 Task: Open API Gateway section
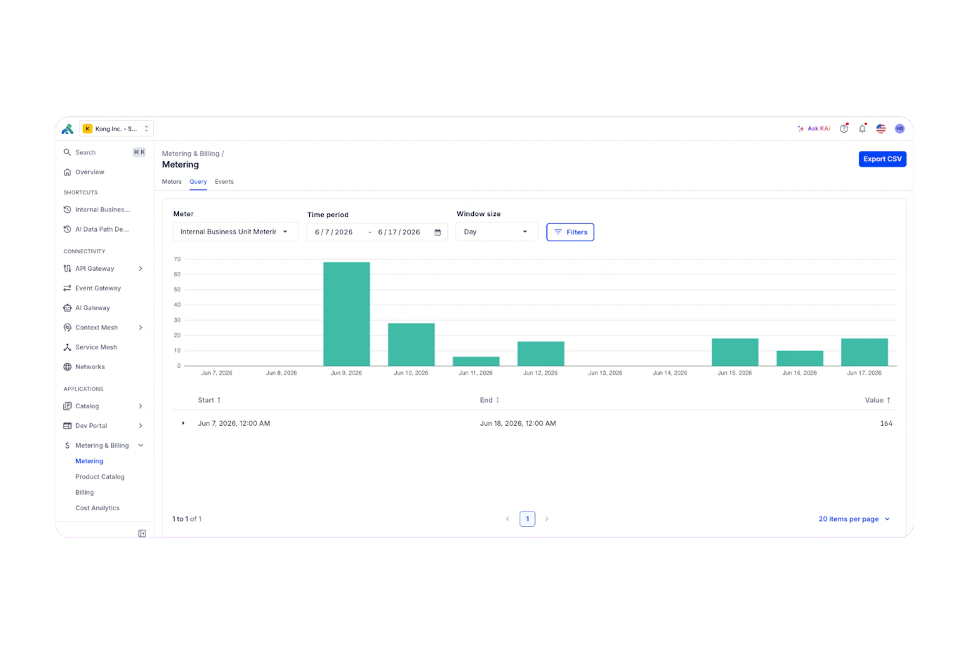[x=95, y=269]
